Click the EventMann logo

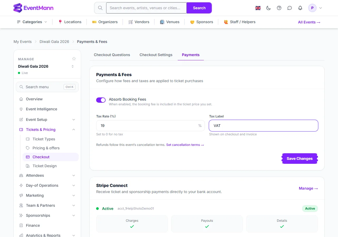pos(33,8)
